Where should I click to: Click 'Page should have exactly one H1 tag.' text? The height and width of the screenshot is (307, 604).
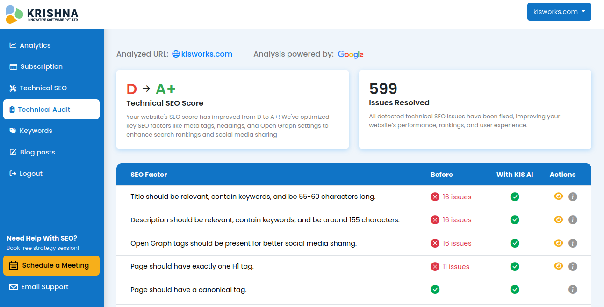pyautogui.click(x=192, y=267)
